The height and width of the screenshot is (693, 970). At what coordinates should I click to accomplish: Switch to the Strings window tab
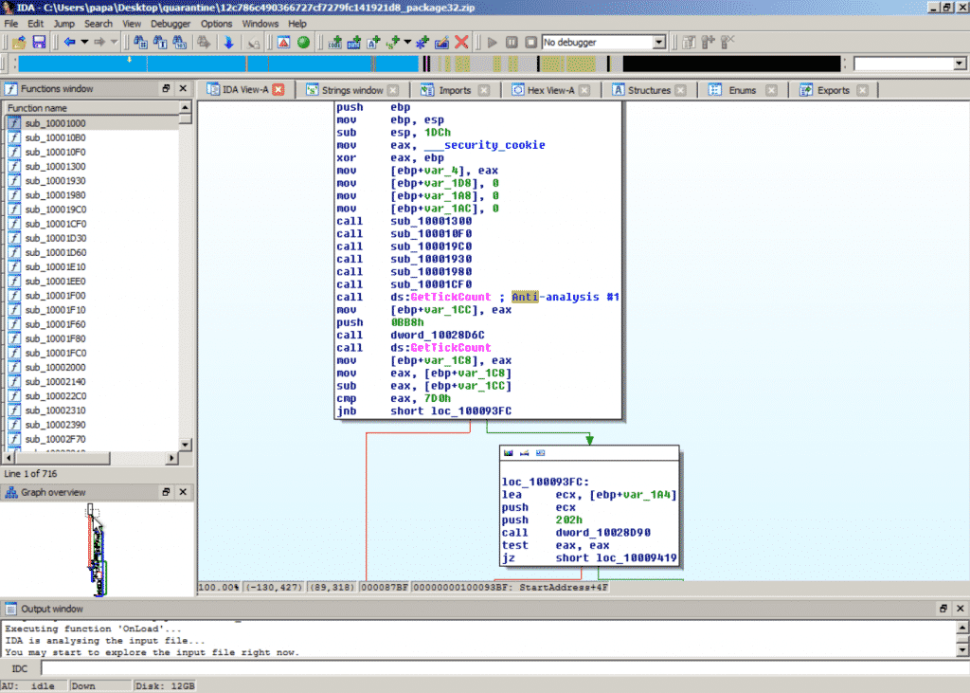352,90
